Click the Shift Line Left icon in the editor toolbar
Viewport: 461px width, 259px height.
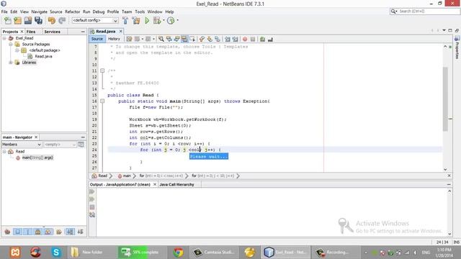228,39
